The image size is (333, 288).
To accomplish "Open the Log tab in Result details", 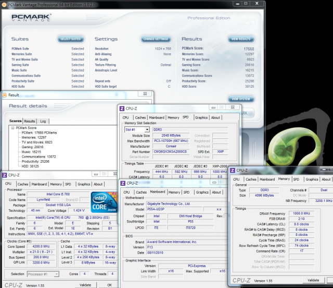I will click(x=43, y=121).
